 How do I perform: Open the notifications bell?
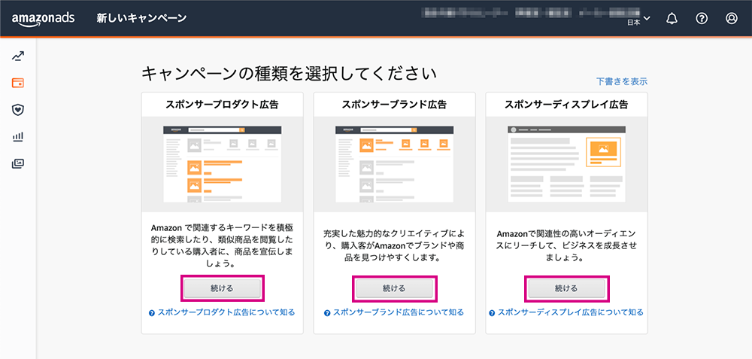point(672,19)
